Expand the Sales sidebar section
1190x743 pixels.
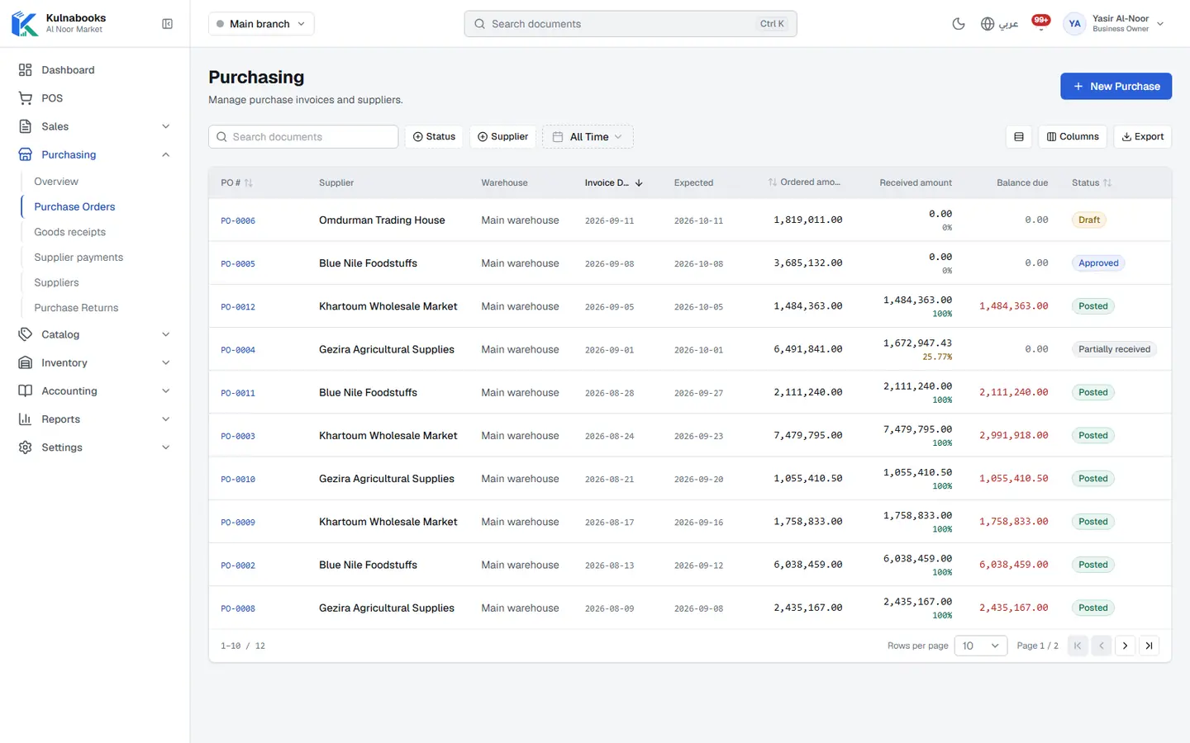pos(95,126)
